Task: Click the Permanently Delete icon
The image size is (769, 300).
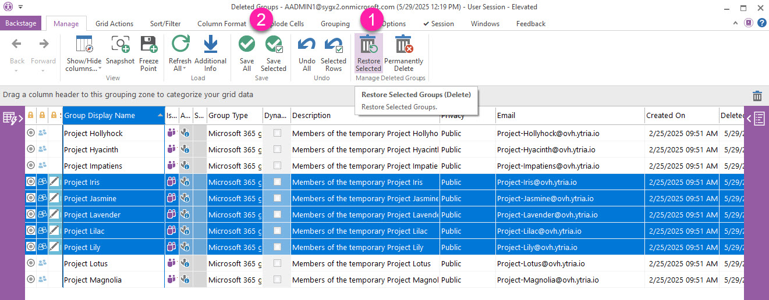Action: tap(403, 52)
